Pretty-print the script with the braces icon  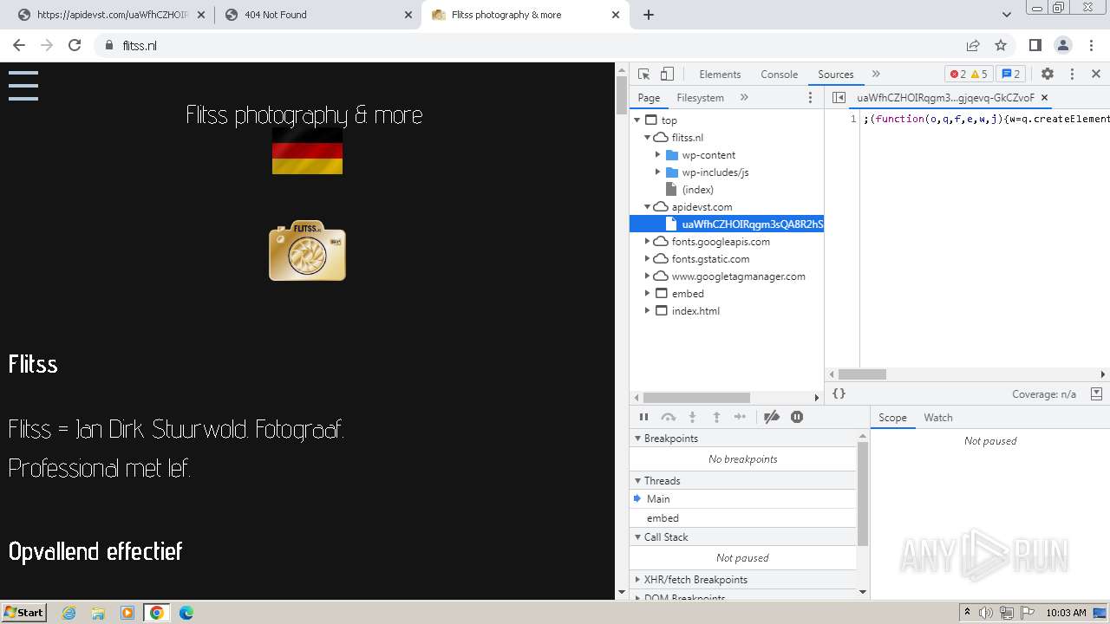pyautogui.click(x=839, y=393)
